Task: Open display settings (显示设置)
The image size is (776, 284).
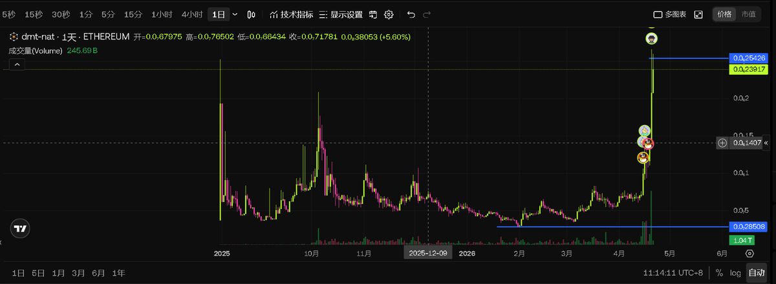Action: click(341, 14)
